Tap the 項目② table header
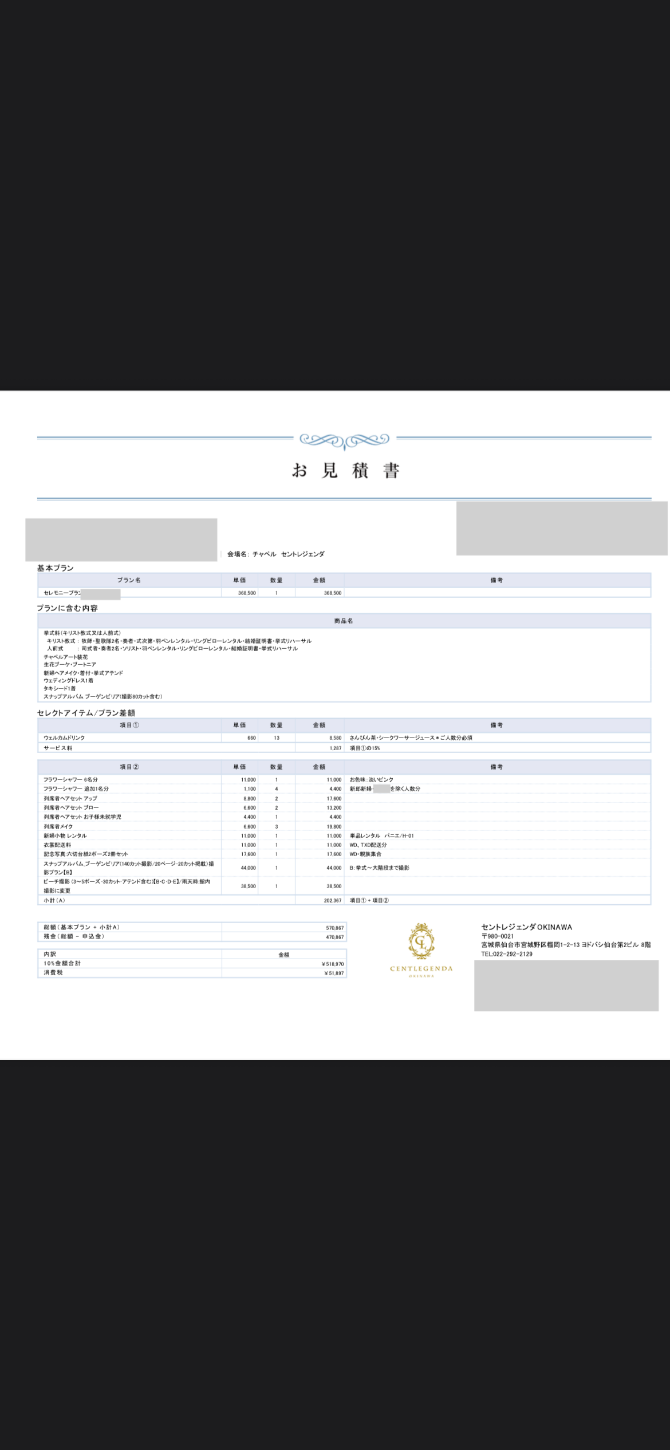 point(129,767)
